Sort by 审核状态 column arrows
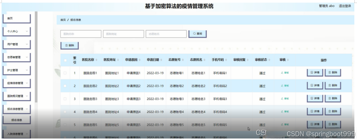This screenshot has width=357, height=140. click(x=269, y=60)
